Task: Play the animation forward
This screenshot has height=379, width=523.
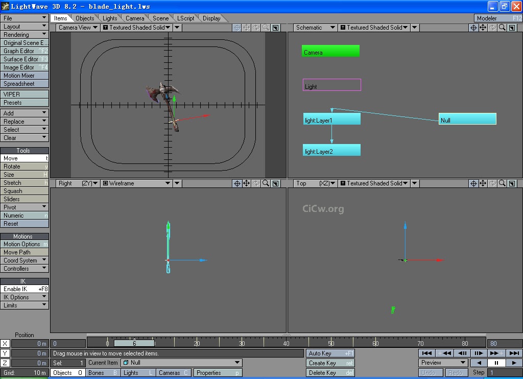Action: pos(514,363)
